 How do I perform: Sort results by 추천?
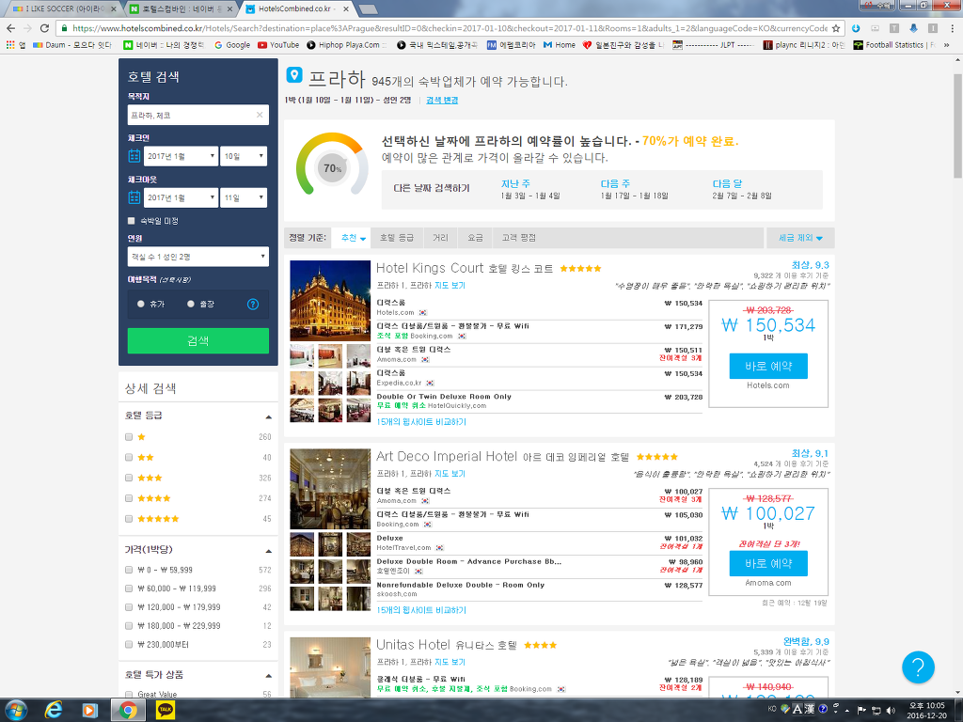(x=354, y=238)
